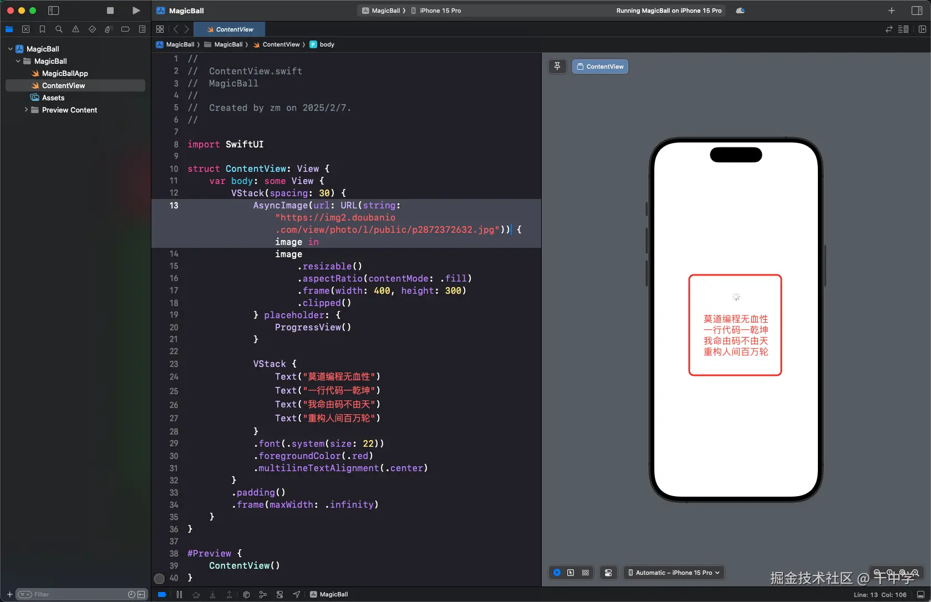Click the Xcode Cloud status icon
This screenshot has width=931, height=602.
click(x=740, y=11)
